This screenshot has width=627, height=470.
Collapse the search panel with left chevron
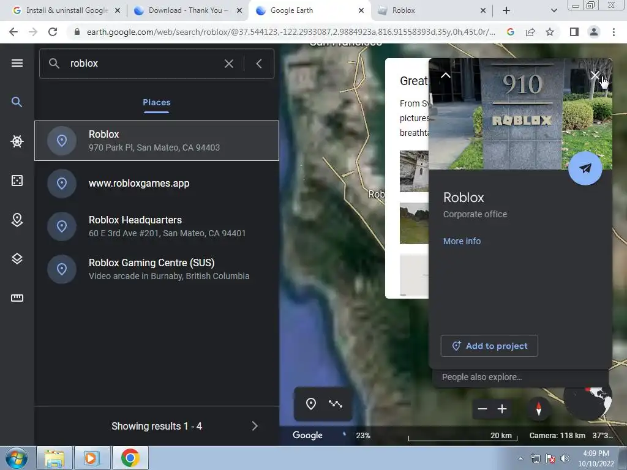[259, 64]
